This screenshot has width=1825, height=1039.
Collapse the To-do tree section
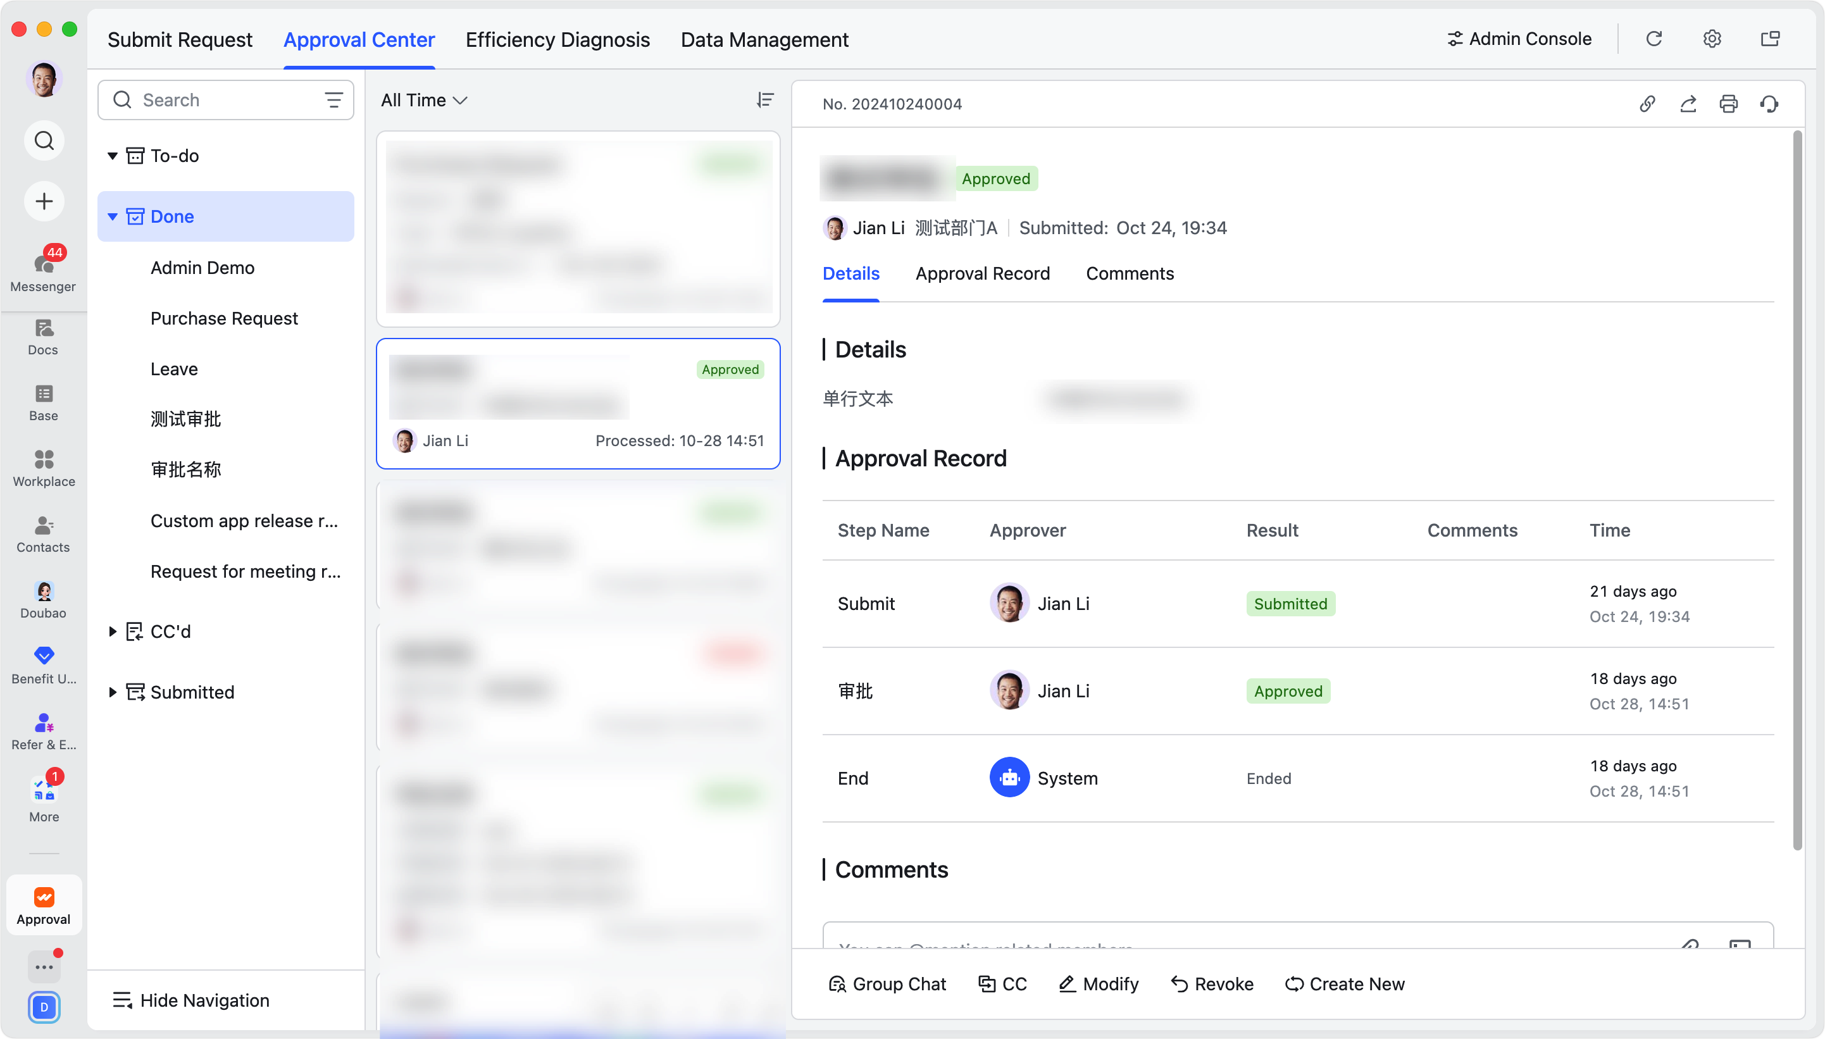tap(113, 156)
